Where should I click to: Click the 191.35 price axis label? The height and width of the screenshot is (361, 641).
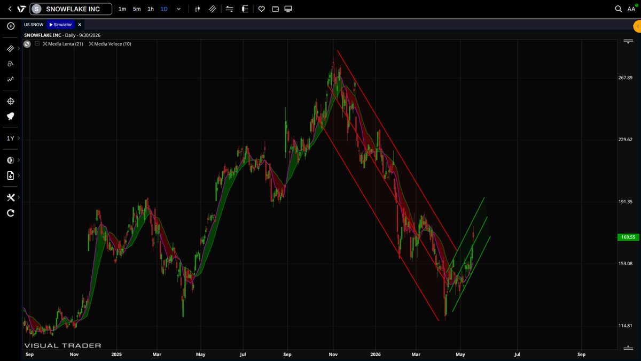(x=625, y=202)
